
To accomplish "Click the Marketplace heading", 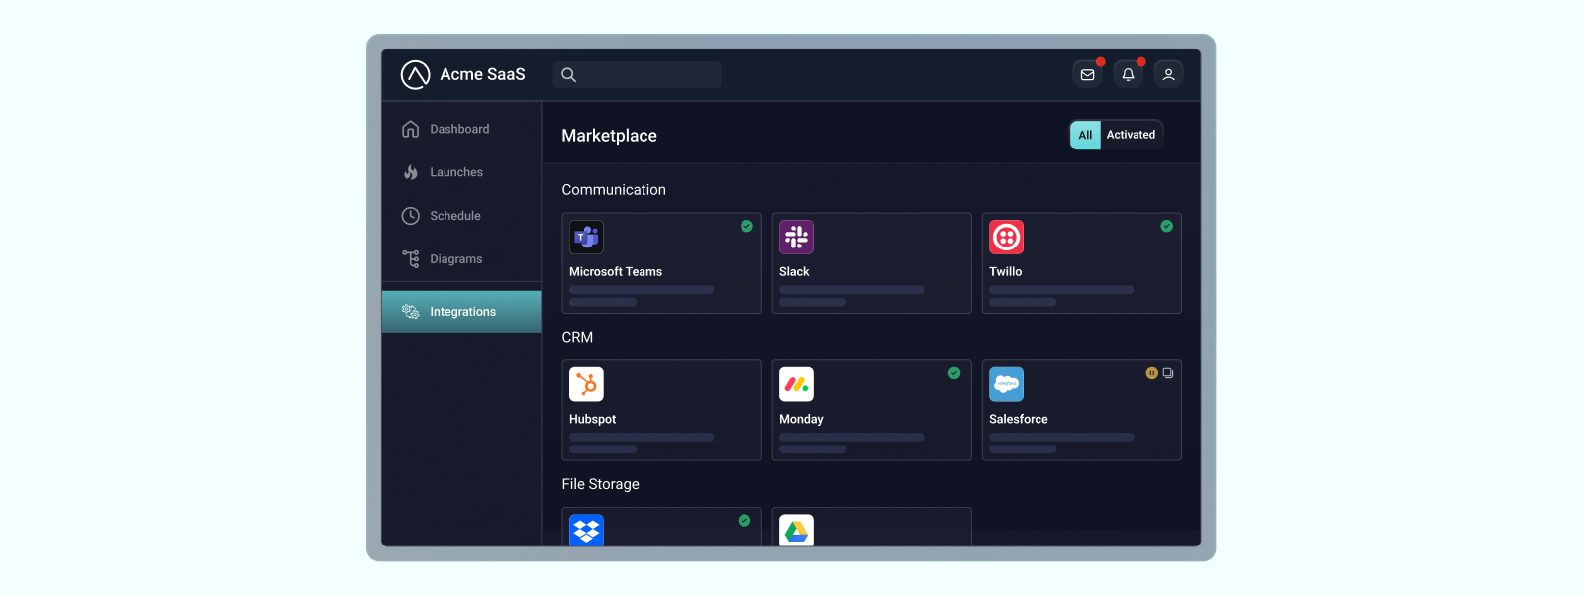I will [609, 136].
